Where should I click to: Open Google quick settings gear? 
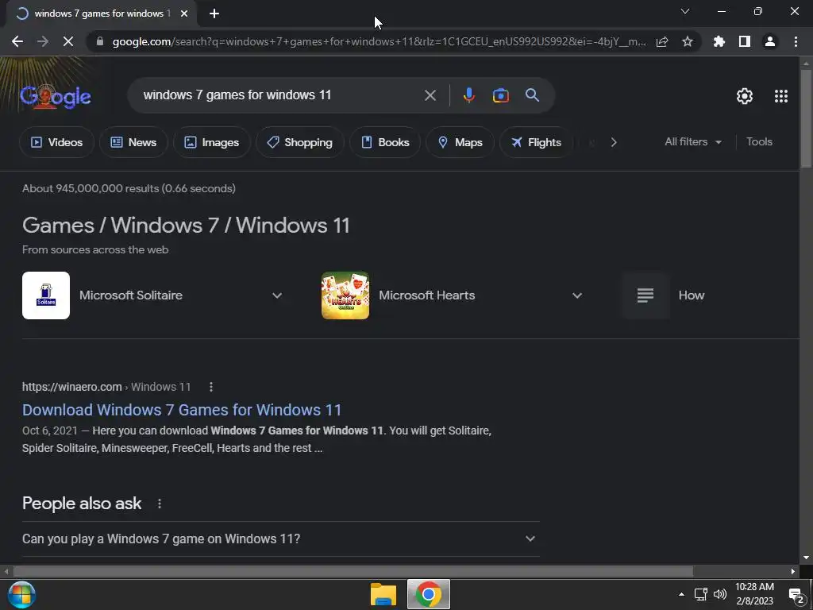tap(745, 96)
